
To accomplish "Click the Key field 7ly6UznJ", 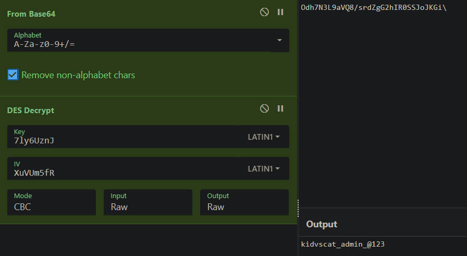I will [122, 137].
